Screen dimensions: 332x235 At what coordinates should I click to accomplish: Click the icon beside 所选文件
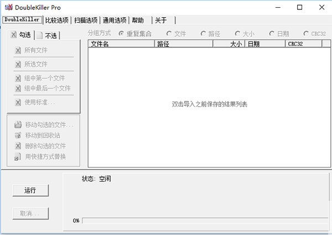(18, 64)
